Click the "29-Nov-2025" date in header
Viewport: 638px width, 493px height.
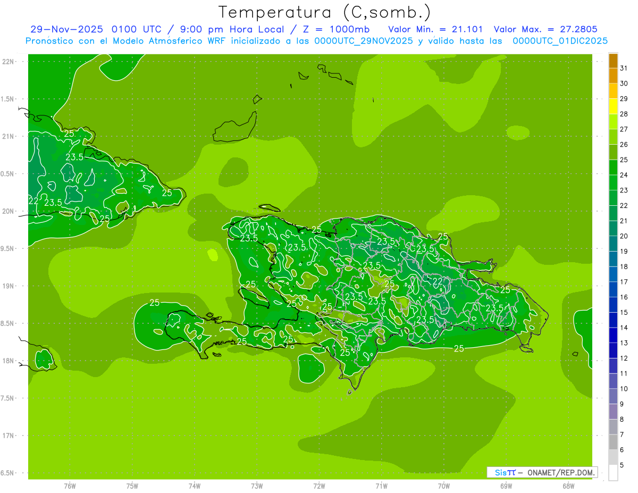pos(66,29)
